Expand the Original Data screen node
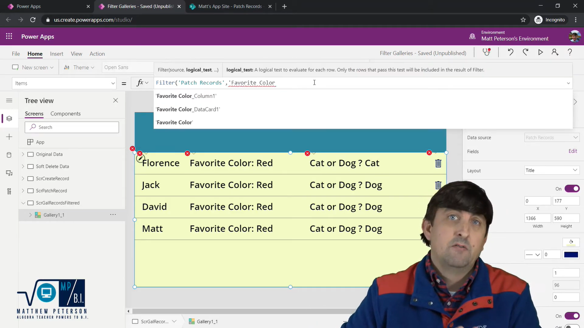Viewport: 584px width, 328px height. pos(23,154)
